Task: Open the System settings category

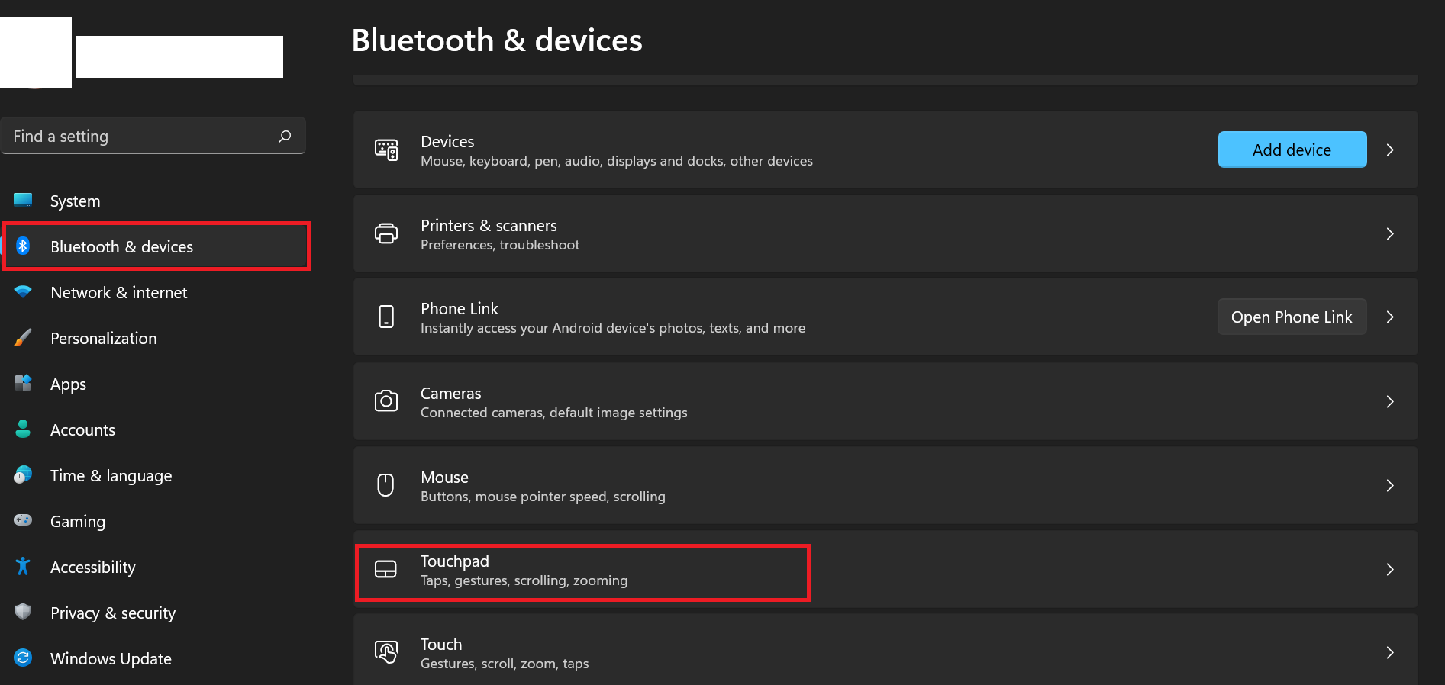Action: tap(75, 201)
